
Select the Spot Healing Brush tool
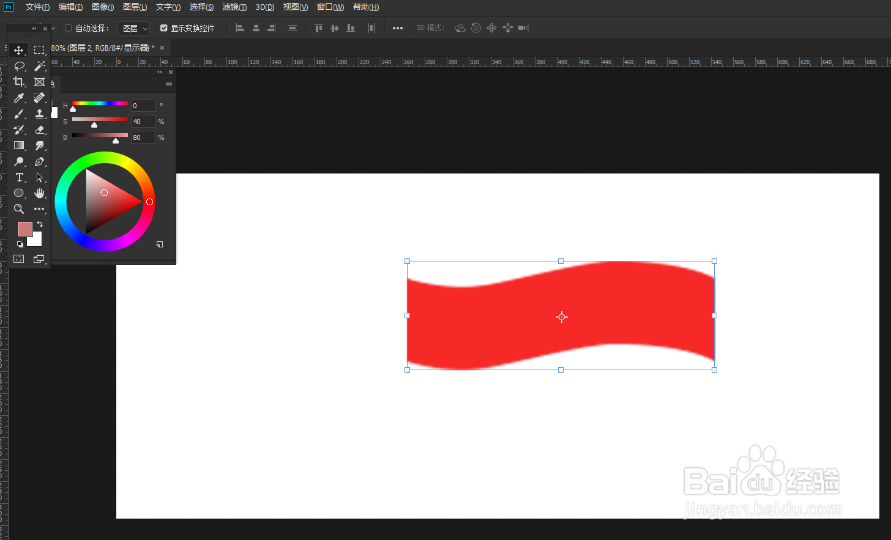pos(39,98)
